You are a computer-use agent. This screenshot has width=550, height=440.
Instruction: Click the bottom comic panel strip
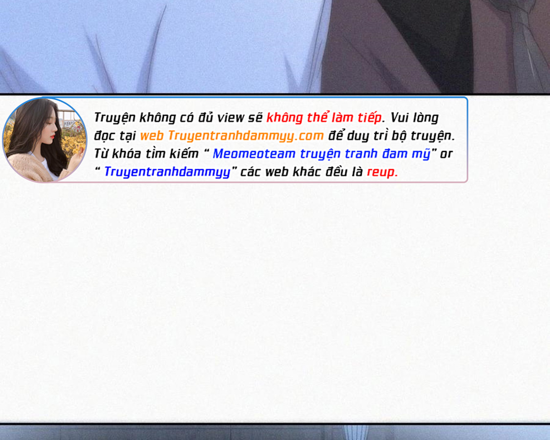pos(196,433)
